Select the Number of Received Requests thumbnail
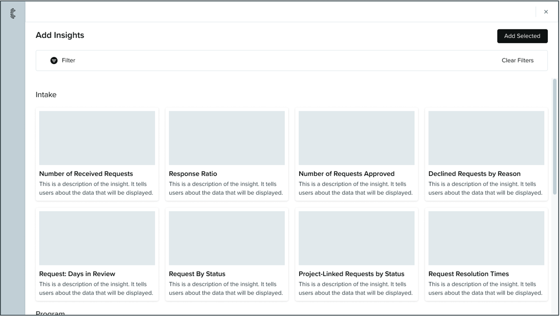560x317 pixels. 97,138
